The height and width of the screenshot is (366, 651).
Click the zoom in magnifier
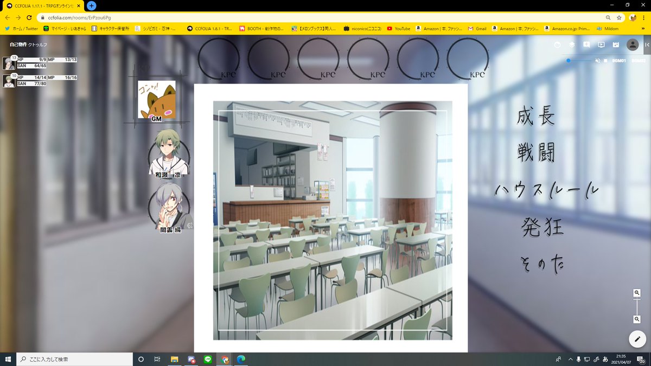click(637, 293)
